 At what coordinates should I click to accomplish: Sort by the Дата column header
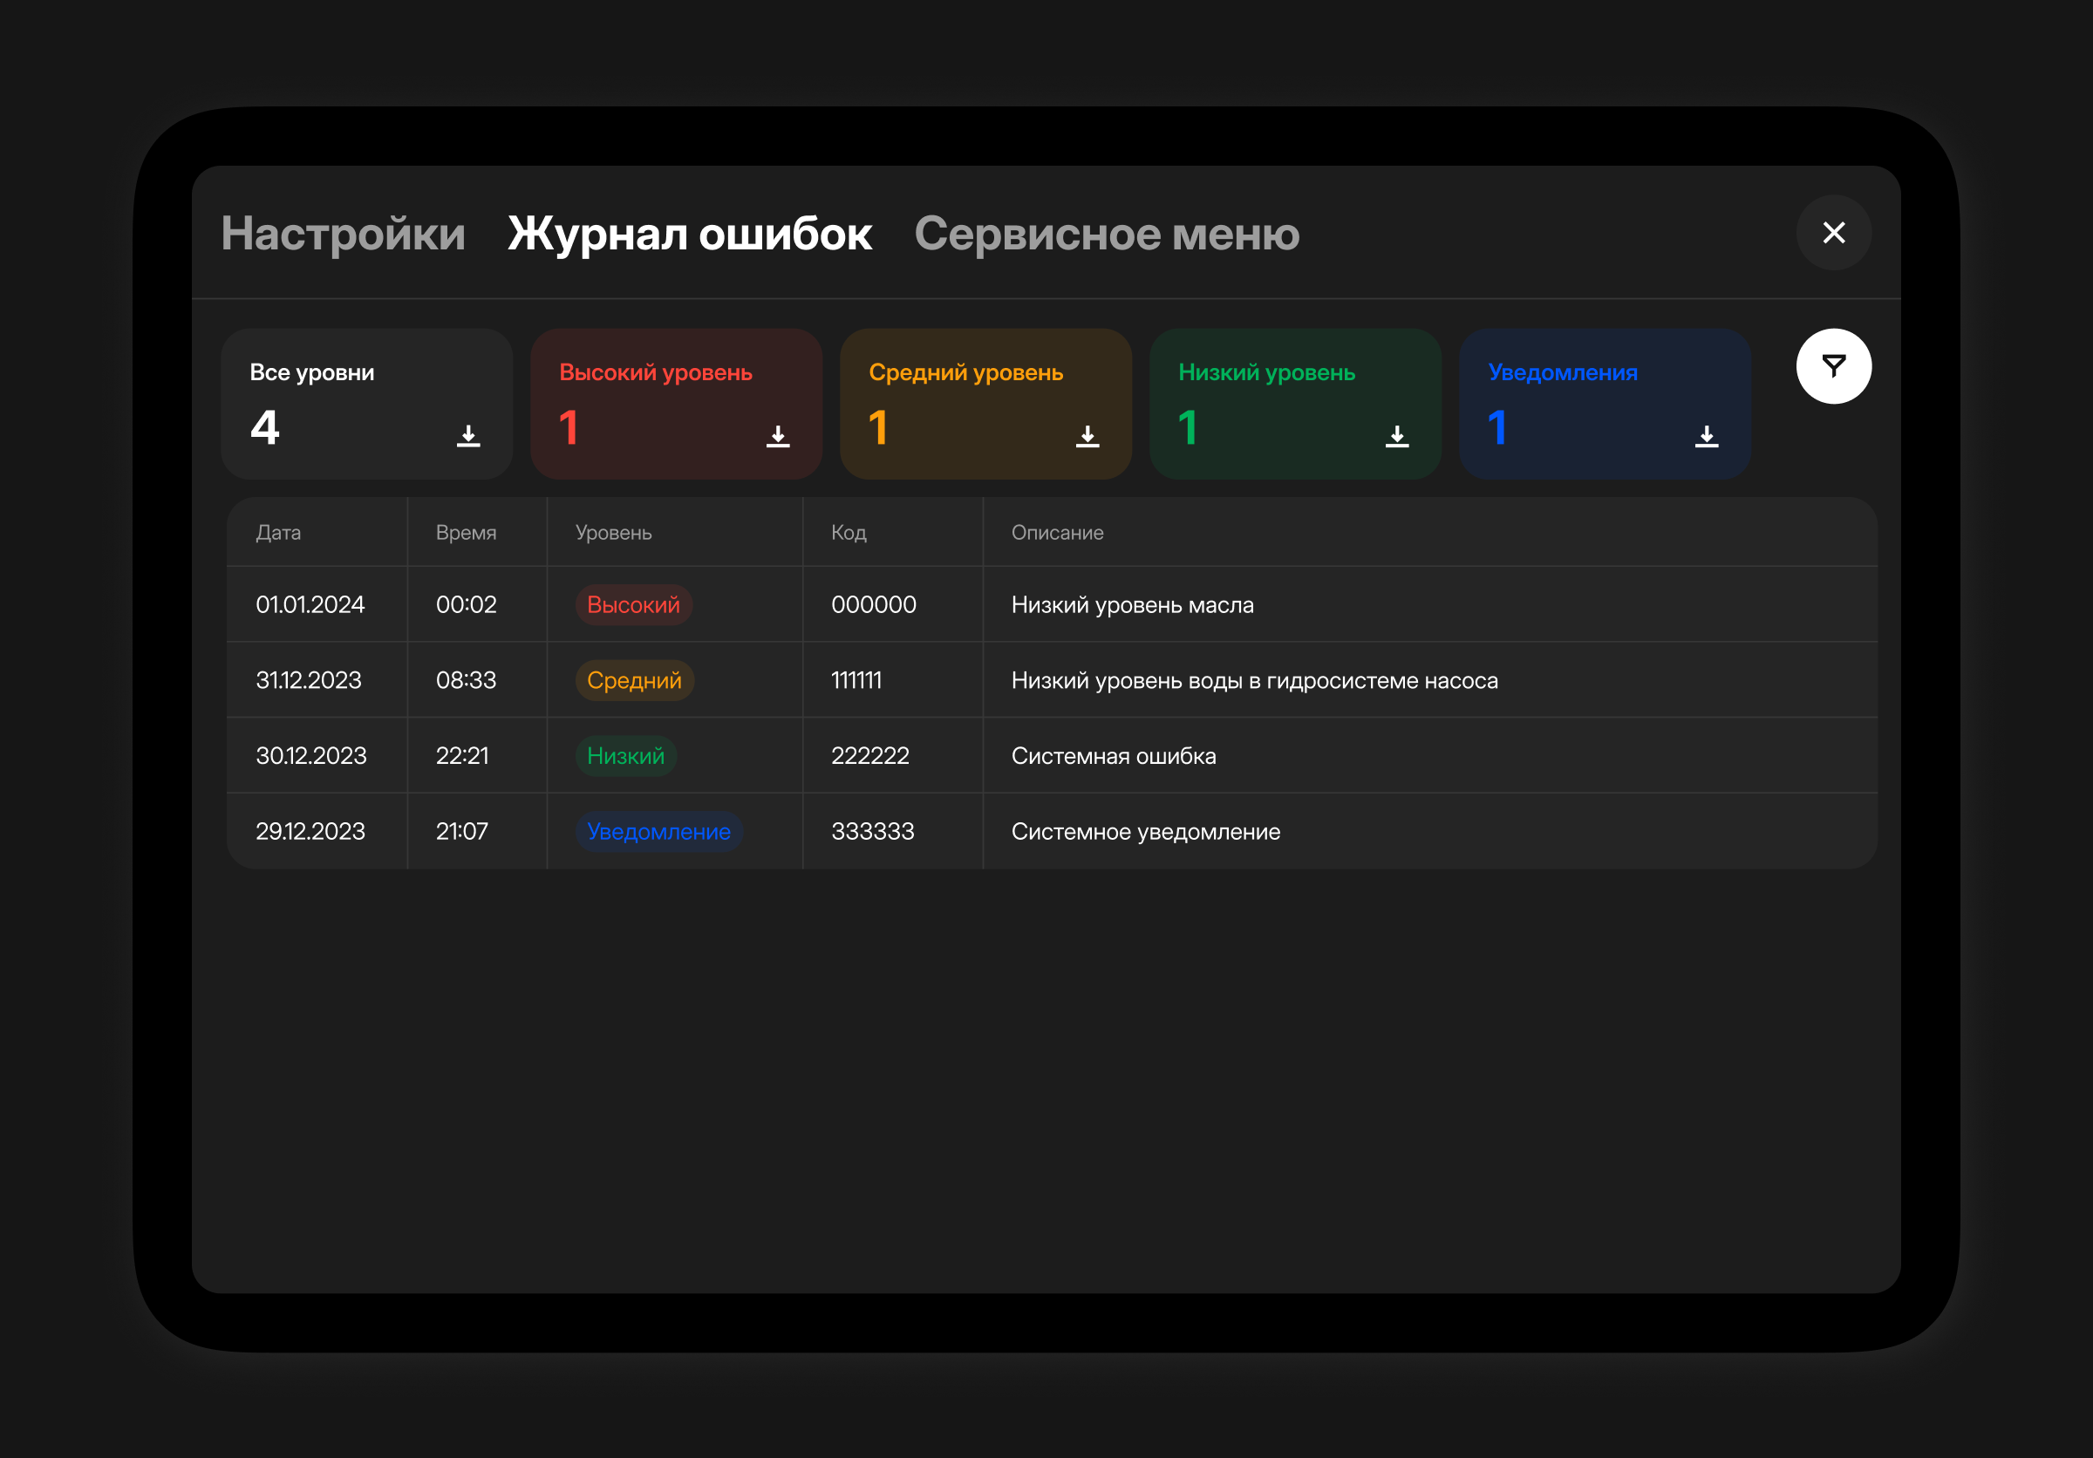pos(278,533)
